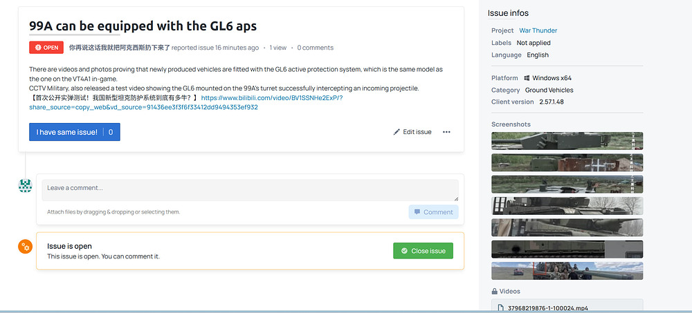Click the checkmark icon on Close issue

click(x=404, y=251)
